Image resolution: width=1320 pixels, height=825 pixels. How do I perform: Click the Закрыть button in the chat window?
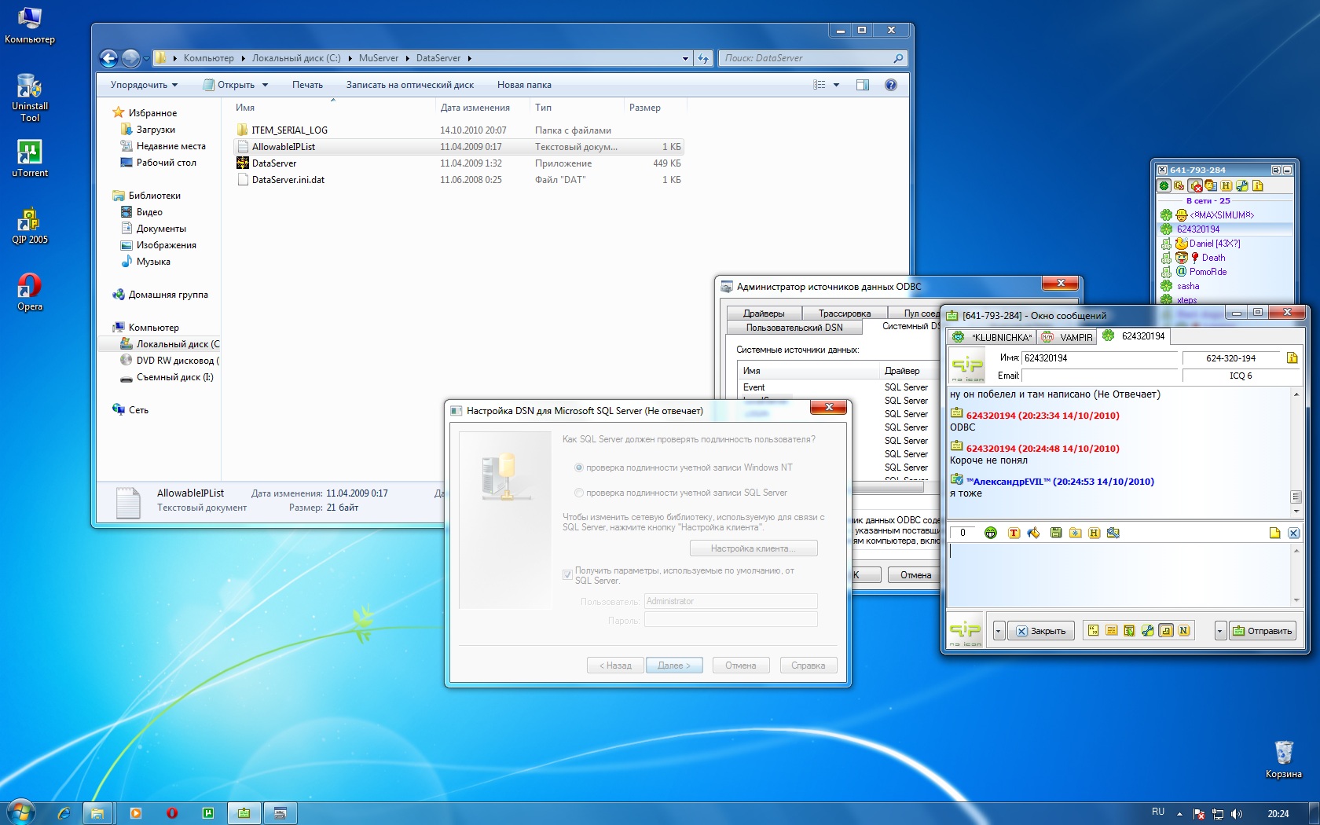click(1041, 630)
